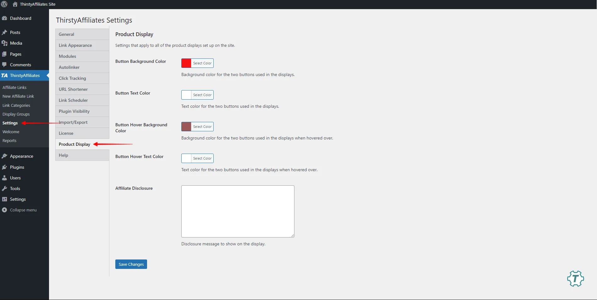This screenshot has height=300, width=597.
Task: Click the WordPress Settings sliders icon
Action: 4,199
